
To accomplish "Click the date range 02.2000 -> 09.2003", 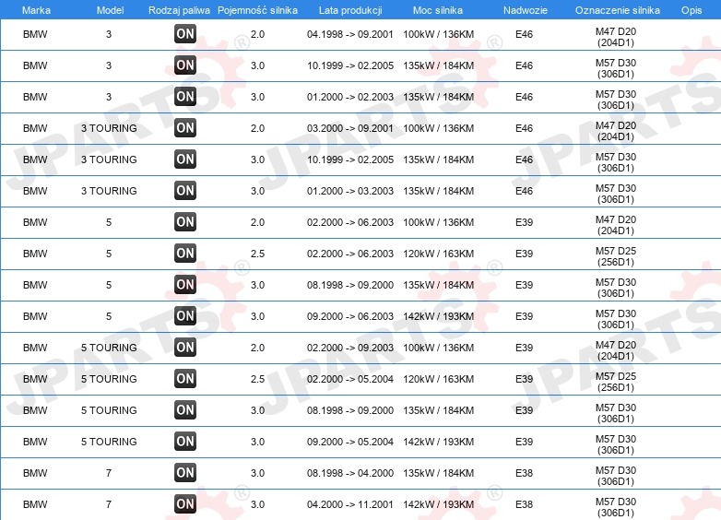I will 350,348.
